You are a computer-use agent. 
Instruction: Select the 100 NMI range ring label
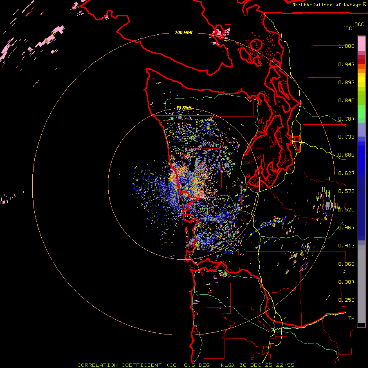pyautogui.click(x=184, y=32)
